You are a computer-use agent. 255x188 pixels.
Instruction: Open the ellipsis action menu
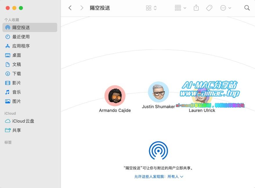(x=223, y=8)
